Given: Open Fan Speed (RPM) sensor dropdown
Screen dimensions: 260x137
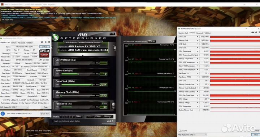Looking at the screenshot, I should [x=197, y=77].
